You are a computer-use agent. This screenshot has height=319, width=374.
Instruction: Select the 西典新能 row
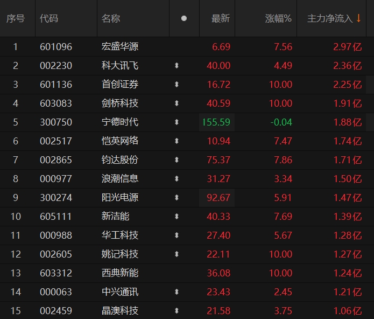(120, 273)
